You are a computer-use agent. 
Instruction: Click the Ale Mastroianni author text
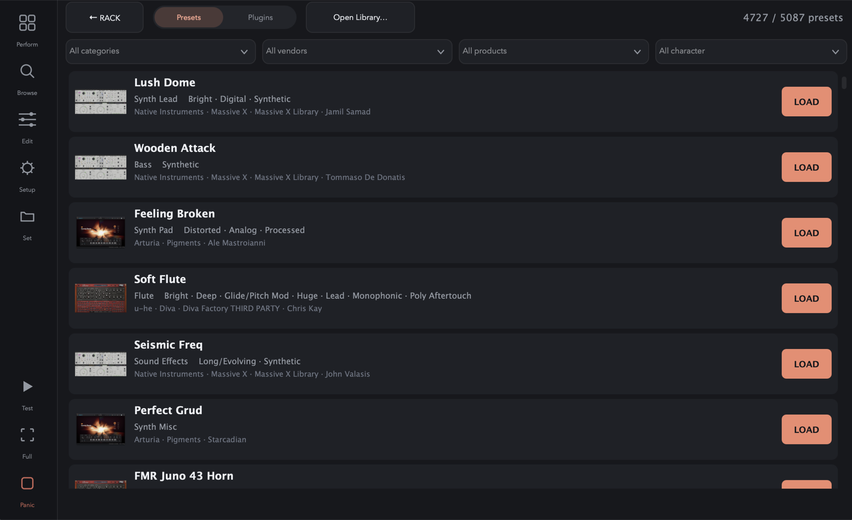236,243
